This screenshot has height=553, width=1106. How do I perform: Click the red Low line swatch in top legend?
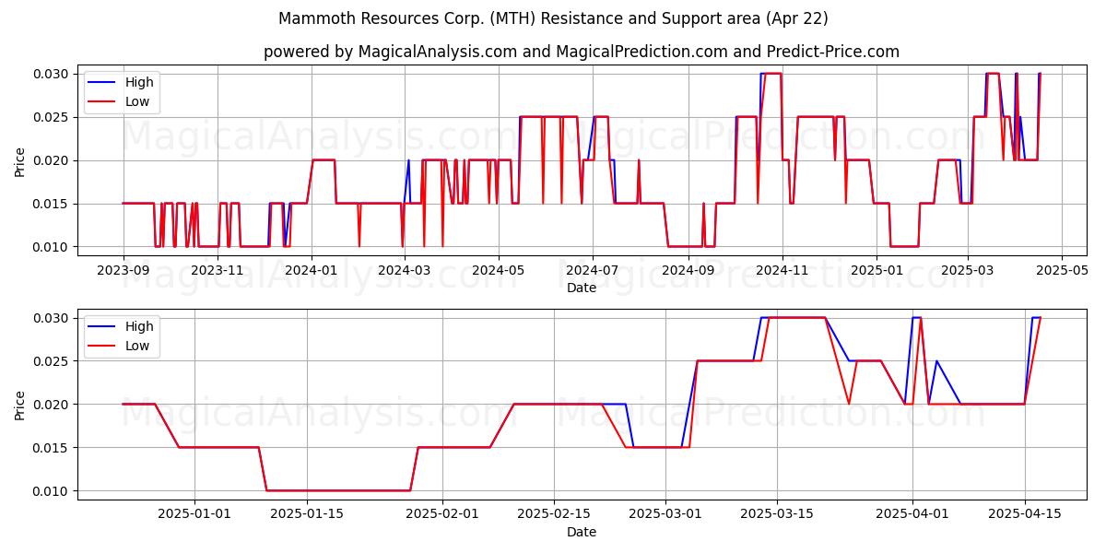[103, 102]
